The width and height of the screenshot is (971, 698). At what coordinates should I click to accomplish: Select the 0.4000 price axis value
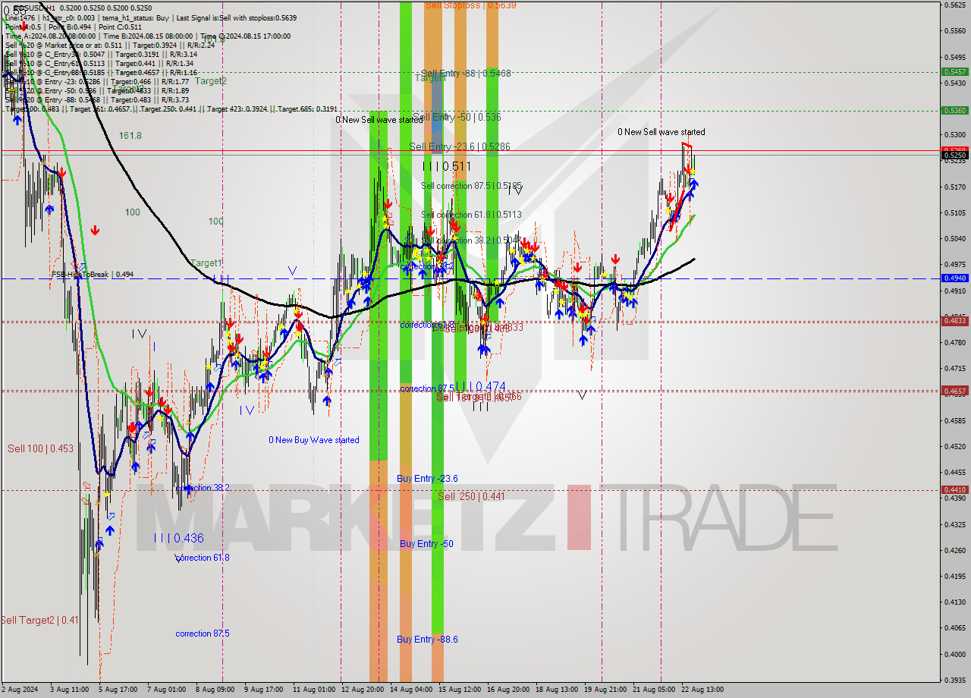(954, 653)
